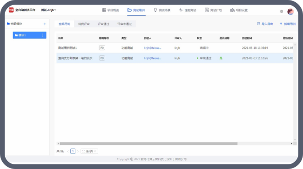Click 新增用例 add test case button
Screen dimensions: 303x169
point(288,24)
